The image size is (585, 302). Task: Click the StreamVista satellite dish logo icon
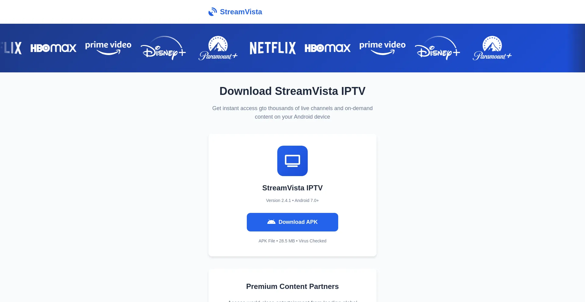coord(212,12)
